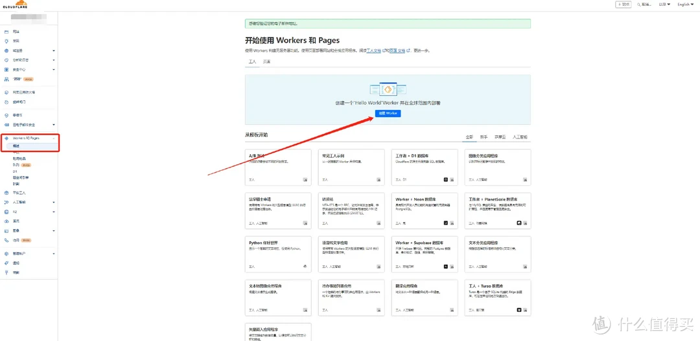Open the 支持 Support dropdown in the header
The image size is (700, 341).
tap(665, 5)
